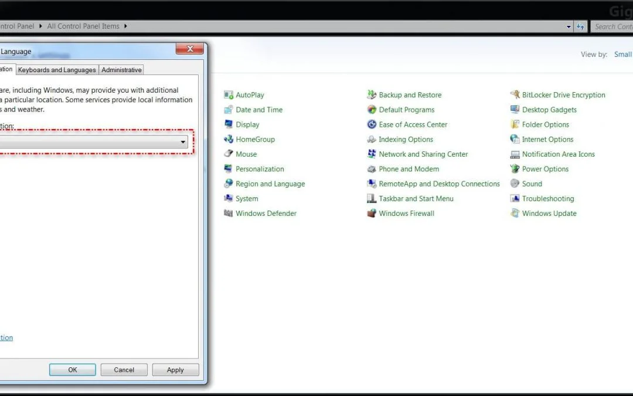This screenshot has height=396, width=633.
Task: Switch to the Administrative tab
Action: [121, 70]
